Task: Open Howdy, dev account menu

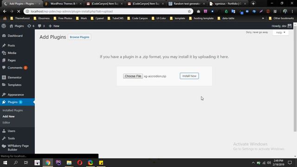Action: click(x=282, y=26)
